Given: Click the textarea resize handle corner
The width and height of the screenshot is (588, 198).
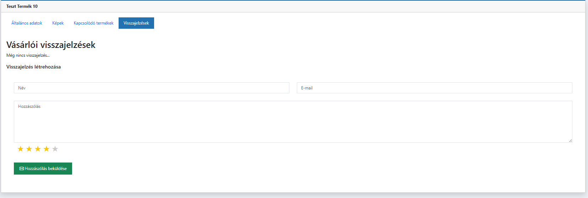Looking at the screenshot, I should click(x=570, y=141).
